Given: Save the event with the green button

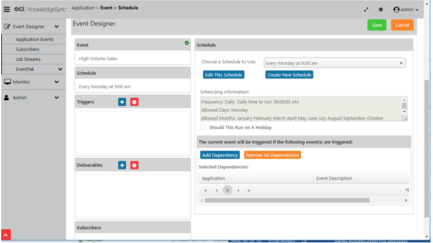Looking at the screenshot, I should 377,25.
